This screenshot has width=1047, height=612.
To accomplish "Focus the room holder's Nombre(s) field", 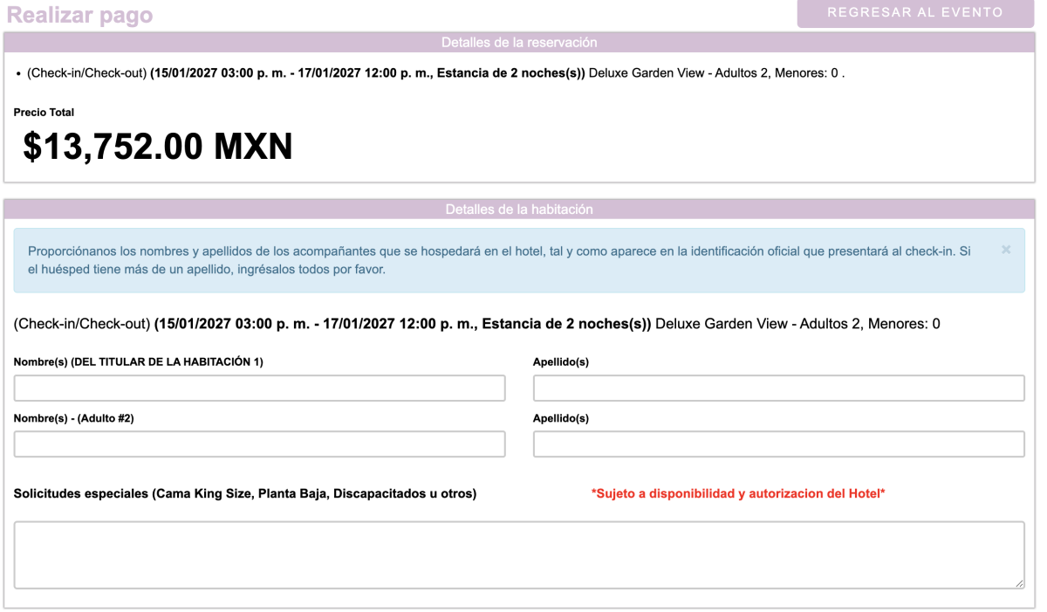I will 259,389.
